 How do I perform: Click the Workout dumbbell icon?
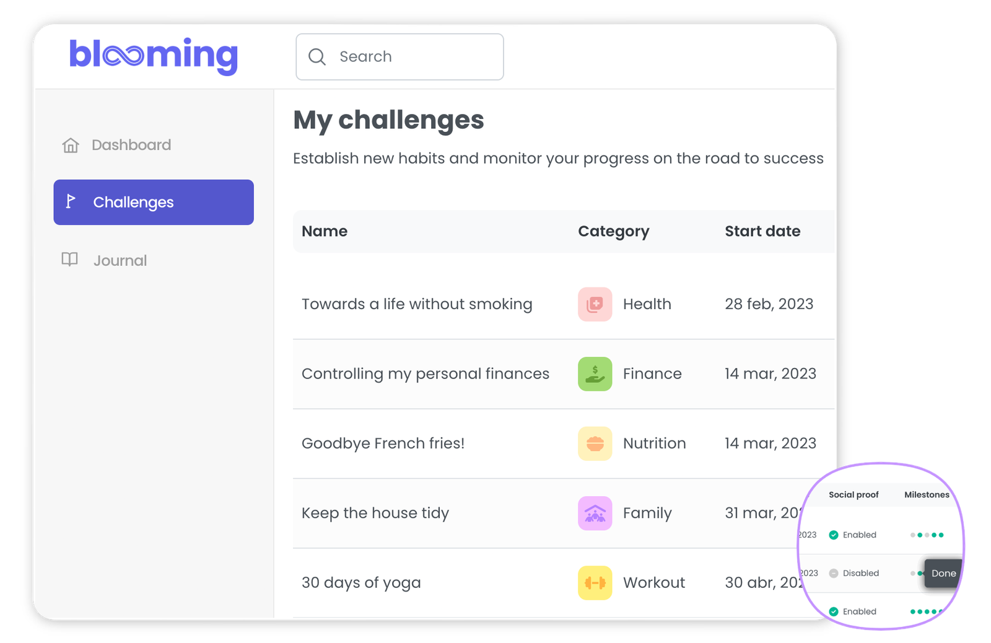[595, 583]
